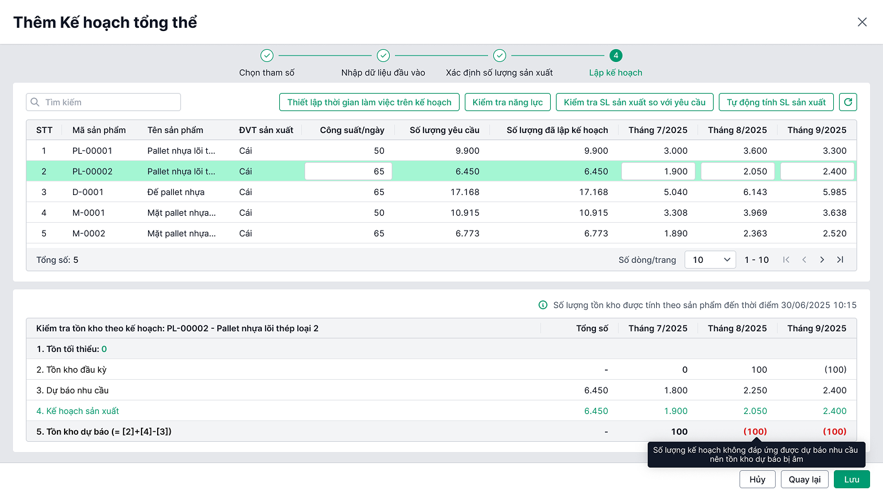Screen dimensions: 883x496
Task: Select the Xác định số lượng sản xuất step
Action: point(500,56)
